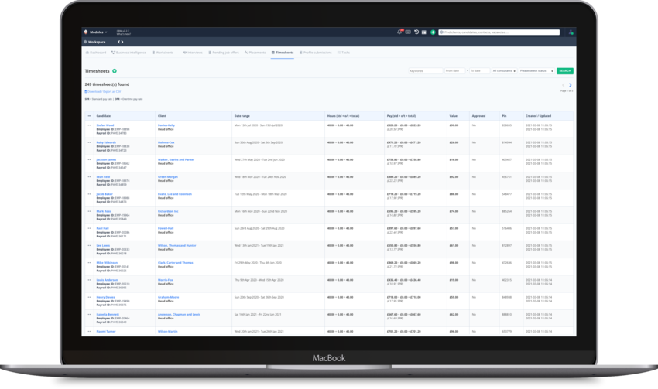Open candidate Mike Wilkinson link
The image size is (658, 389).
[x=107, y=262]
